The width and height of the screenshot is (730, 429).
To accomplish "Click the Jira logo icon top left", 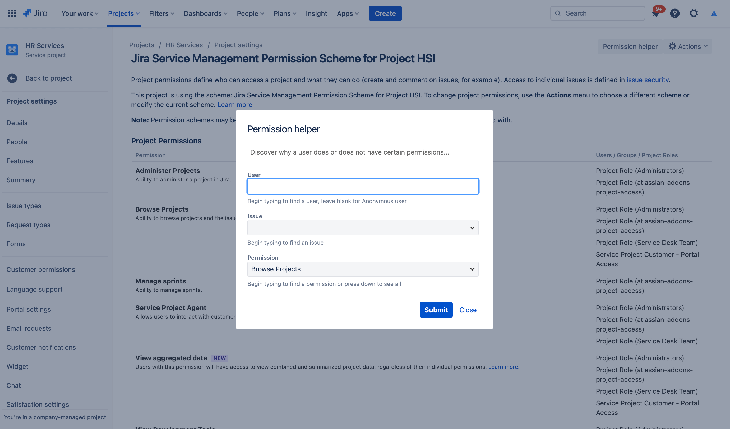I will click(27, 13).
